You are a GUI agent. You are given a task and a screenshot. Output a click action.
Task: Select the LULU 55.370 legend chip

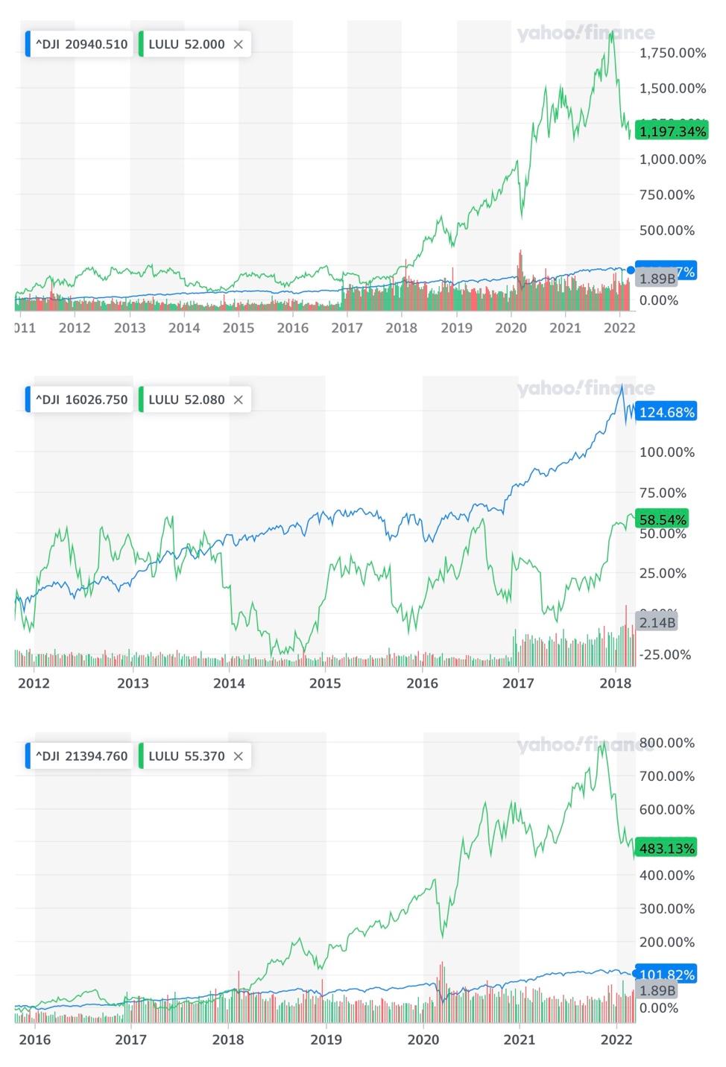tap(194, 756)
